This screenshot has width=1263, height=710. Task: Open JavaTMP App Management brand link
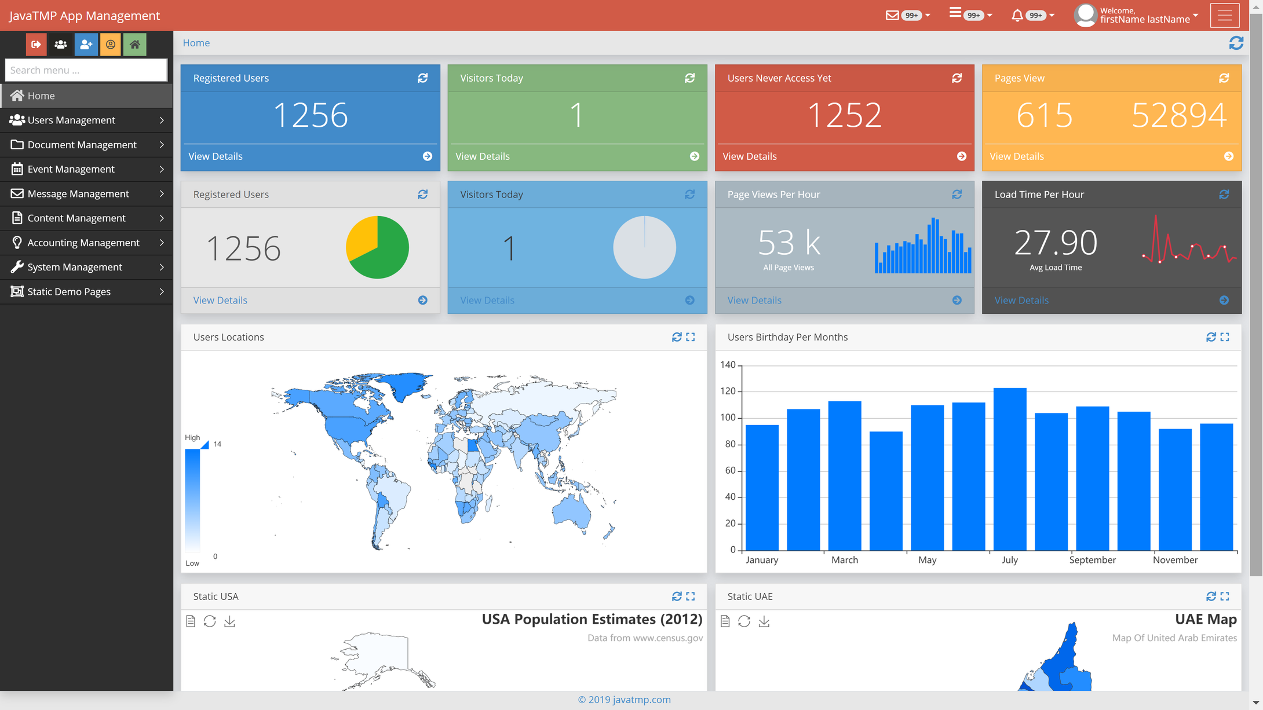coord(85,16)
